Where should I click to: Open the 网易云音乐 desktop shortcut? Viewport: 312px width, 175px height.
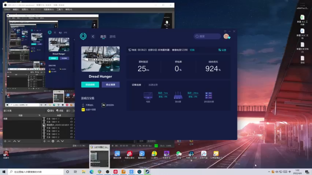coord(129,155)
